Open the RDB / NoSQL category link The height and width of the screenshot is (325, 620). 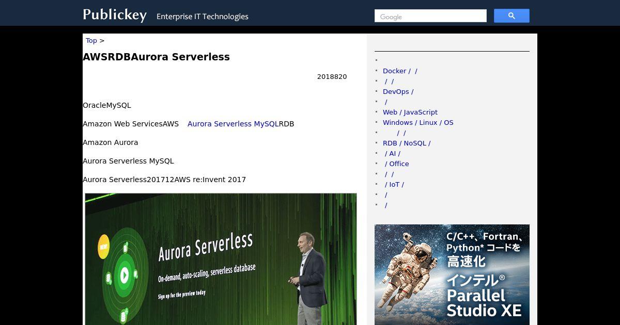click(x=407, y=143)
